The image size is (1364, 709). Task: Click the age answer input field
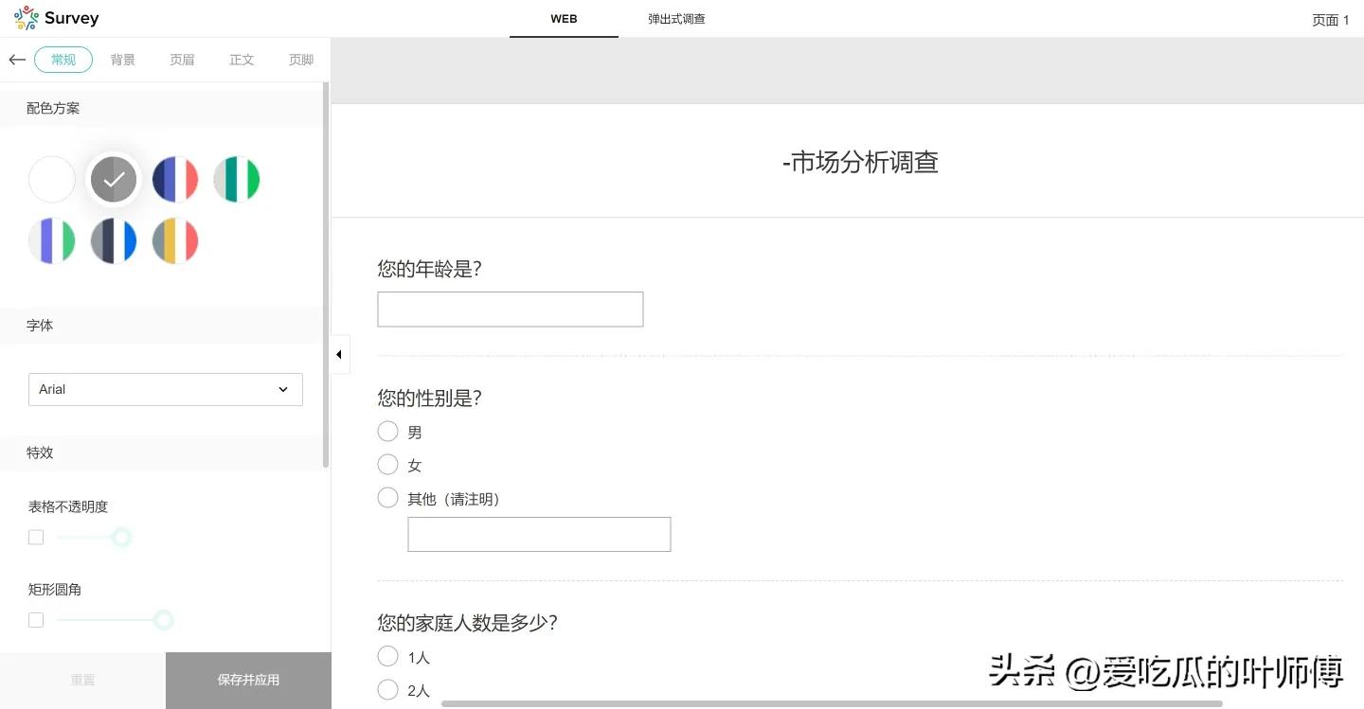(510, 309)
